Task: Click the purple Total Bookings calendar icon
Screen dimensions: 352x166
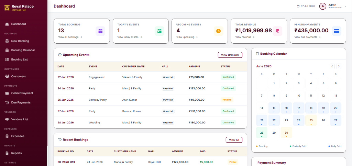Action: click(x=100, y=31)
